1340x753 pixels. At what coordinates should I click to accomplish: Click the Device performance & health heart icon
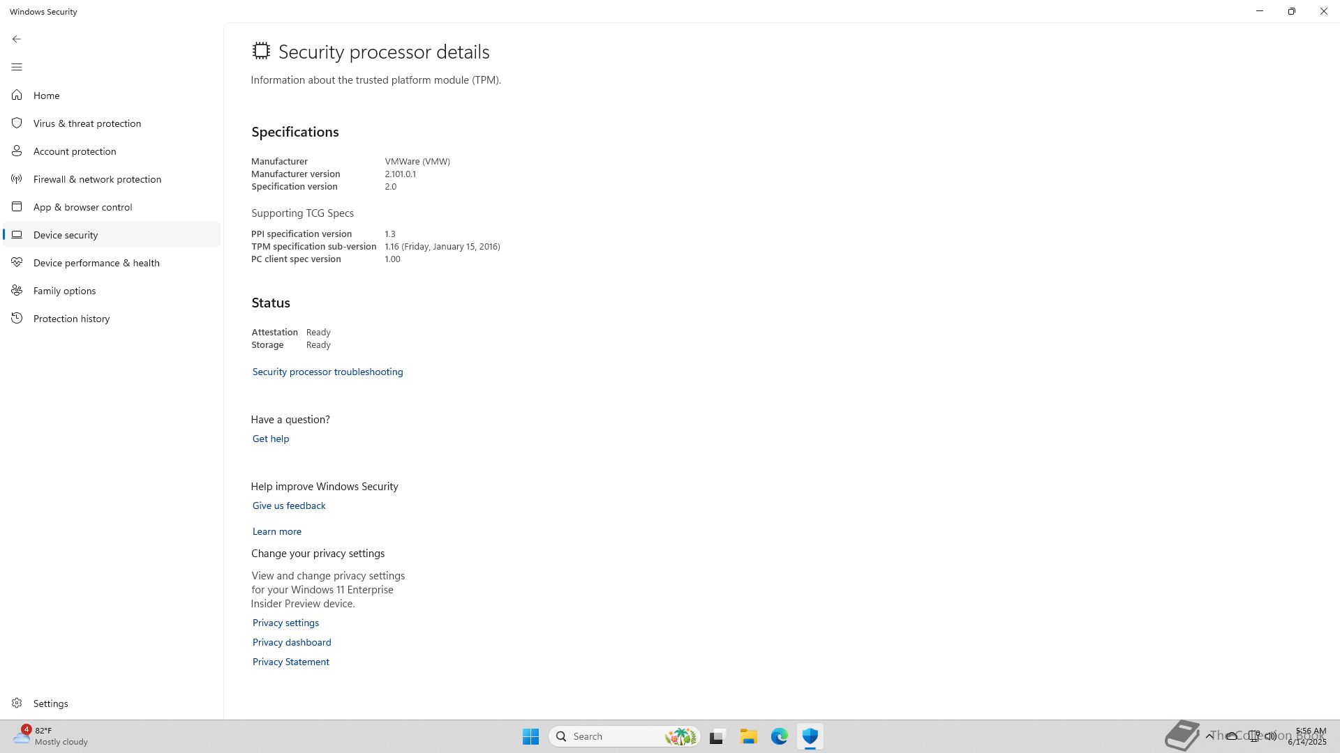(x=17, y=263)
